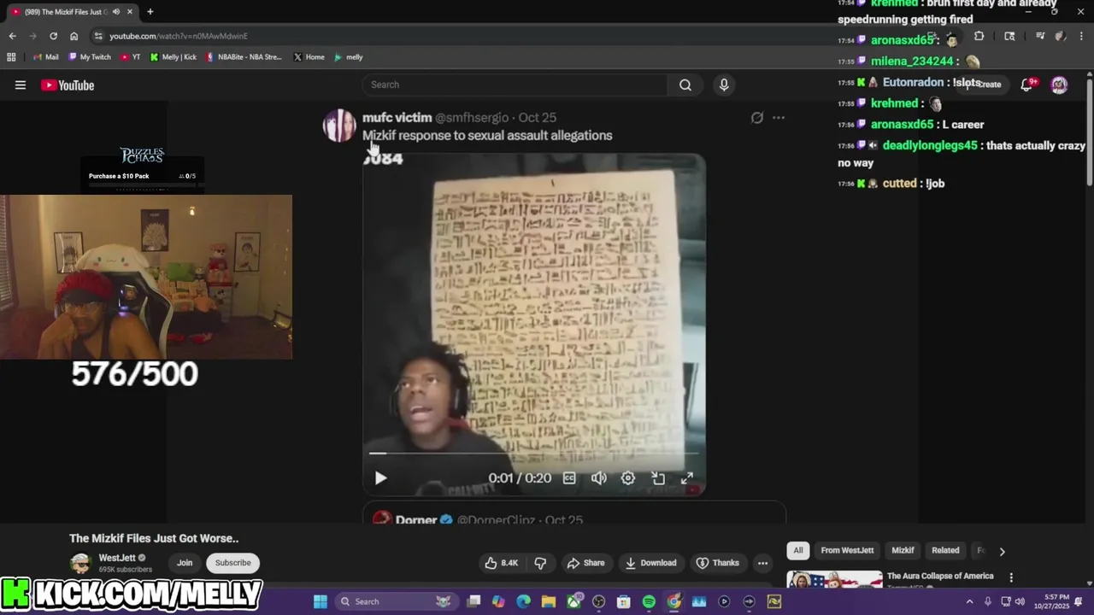
Task: Download the video with Download button
Action: pos(650,563)
